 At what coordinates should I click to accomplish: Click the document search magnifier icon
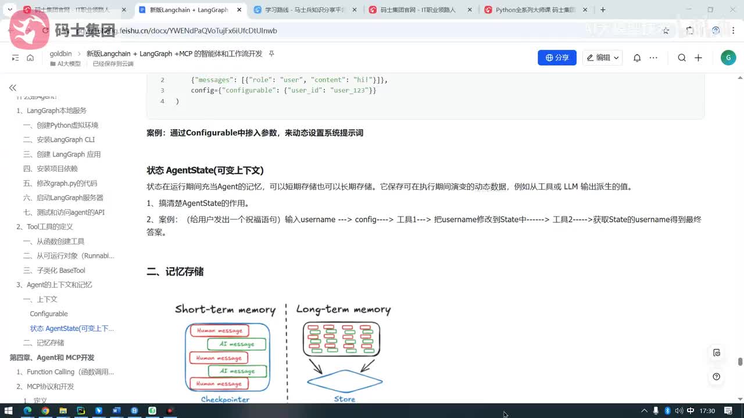tap(682, 57)
